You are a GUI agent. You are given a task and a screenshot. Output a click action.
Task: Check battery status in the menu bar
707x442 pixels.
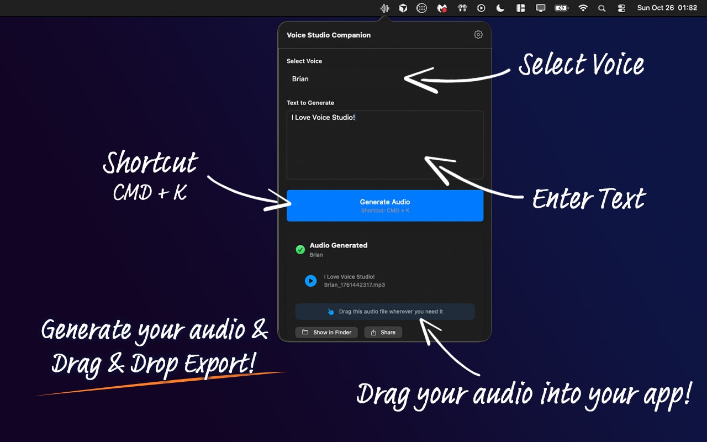tap(561, 8)
